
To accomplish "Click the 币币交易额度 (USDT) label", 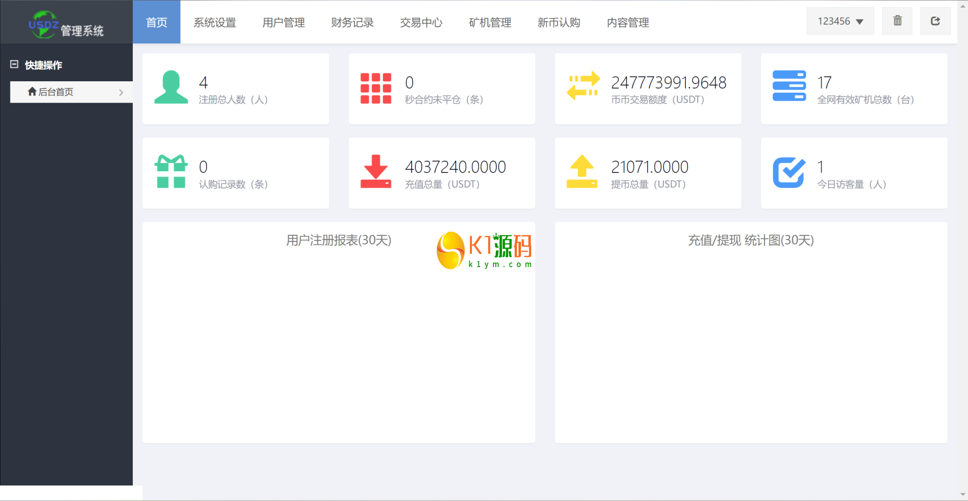I will [658, 100].
